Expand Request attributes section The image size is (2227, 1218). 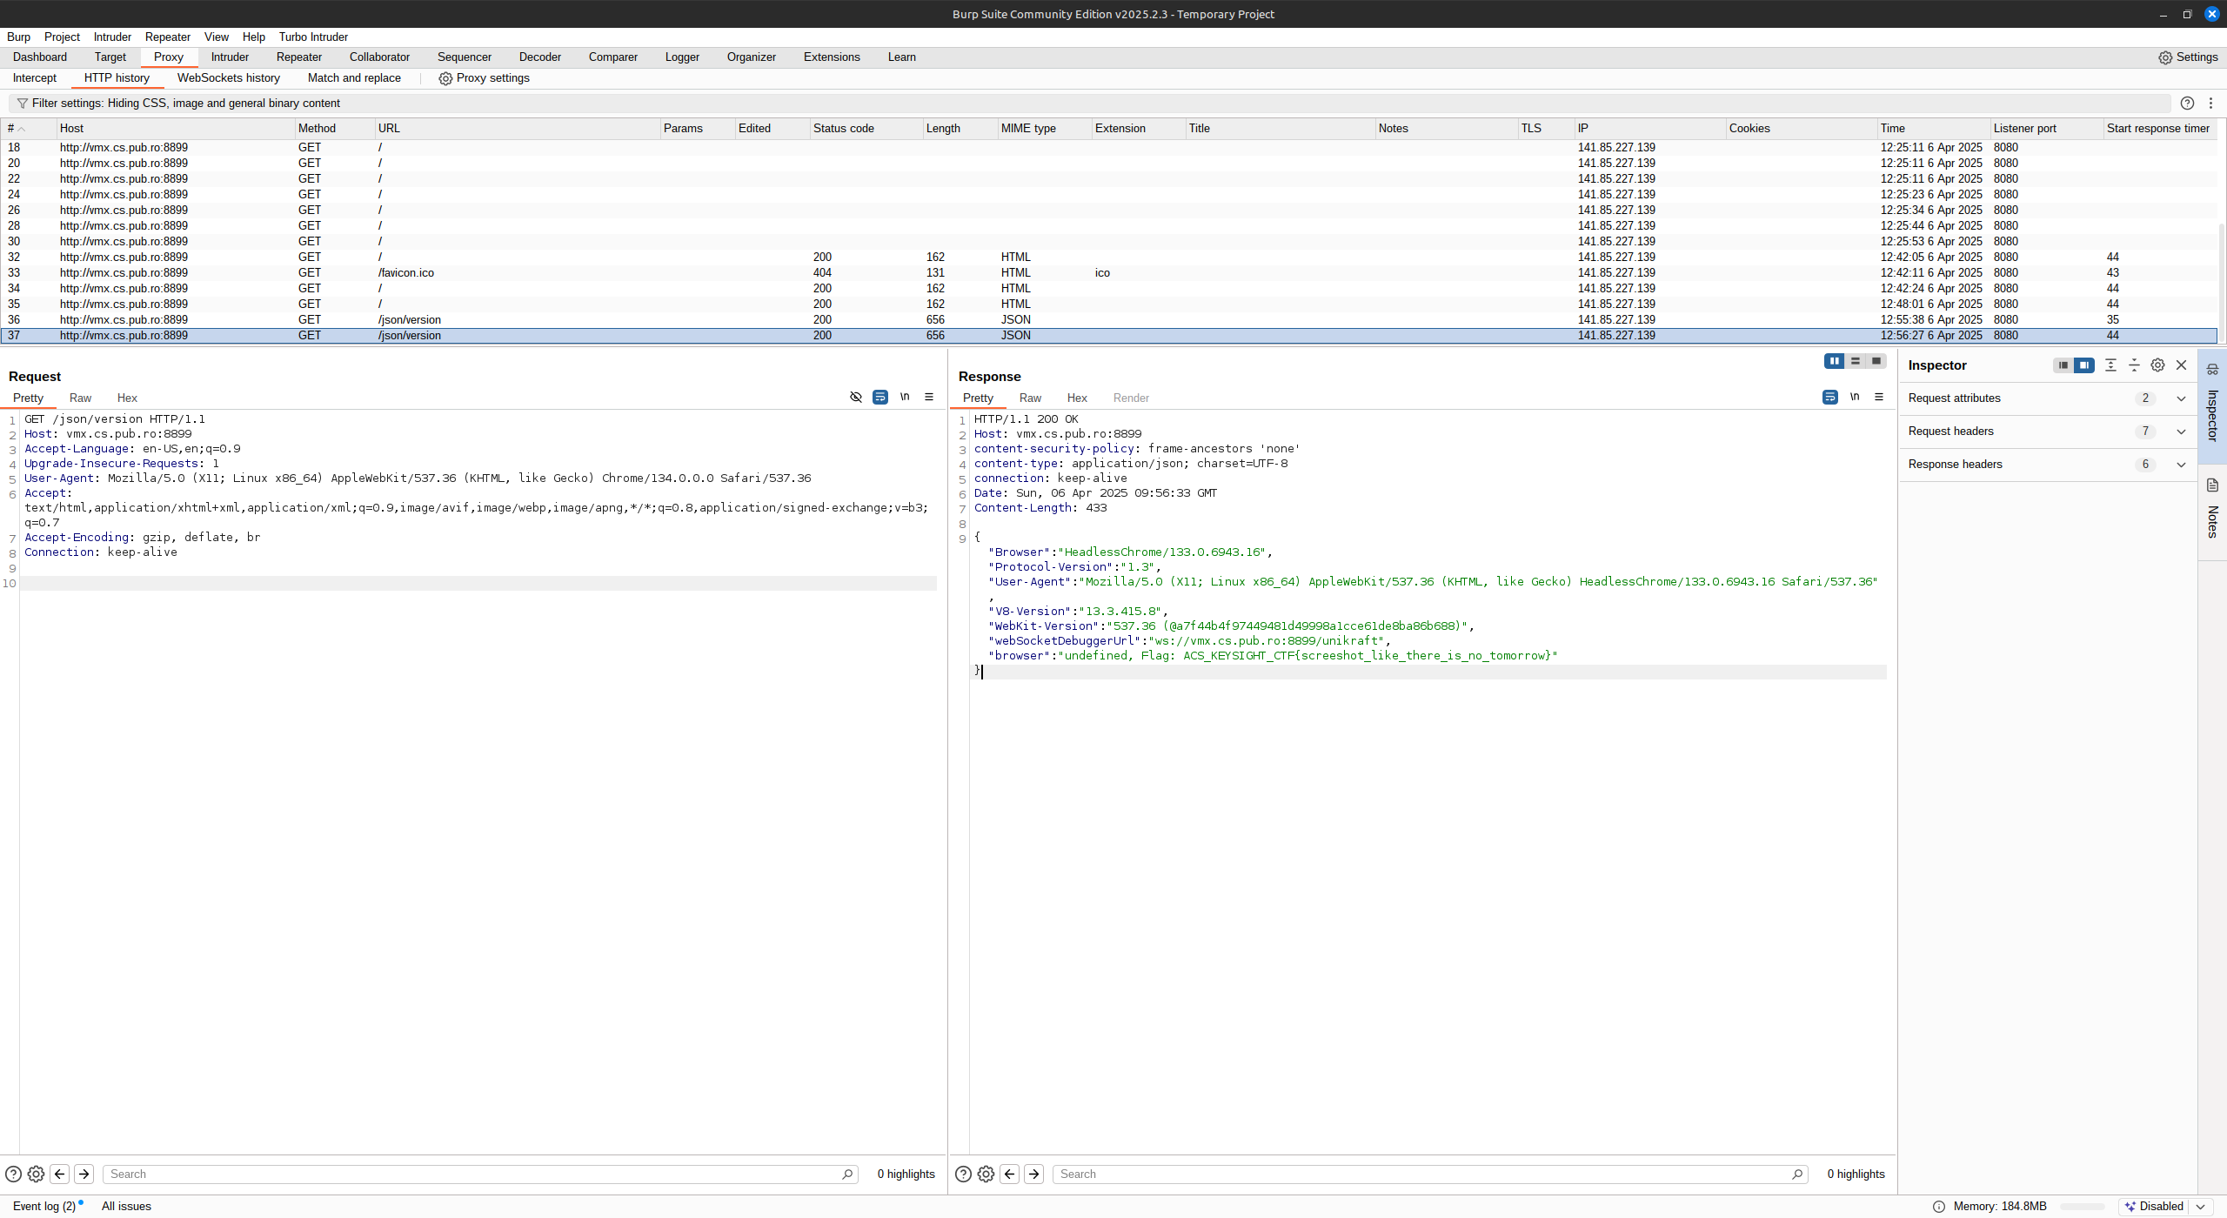pyautogui.click(x=2047, y=398)
